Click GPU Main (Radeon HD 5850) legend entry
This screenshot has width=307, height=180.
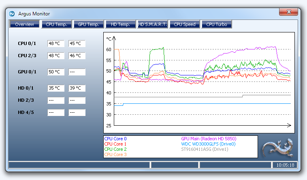(208, 139)
